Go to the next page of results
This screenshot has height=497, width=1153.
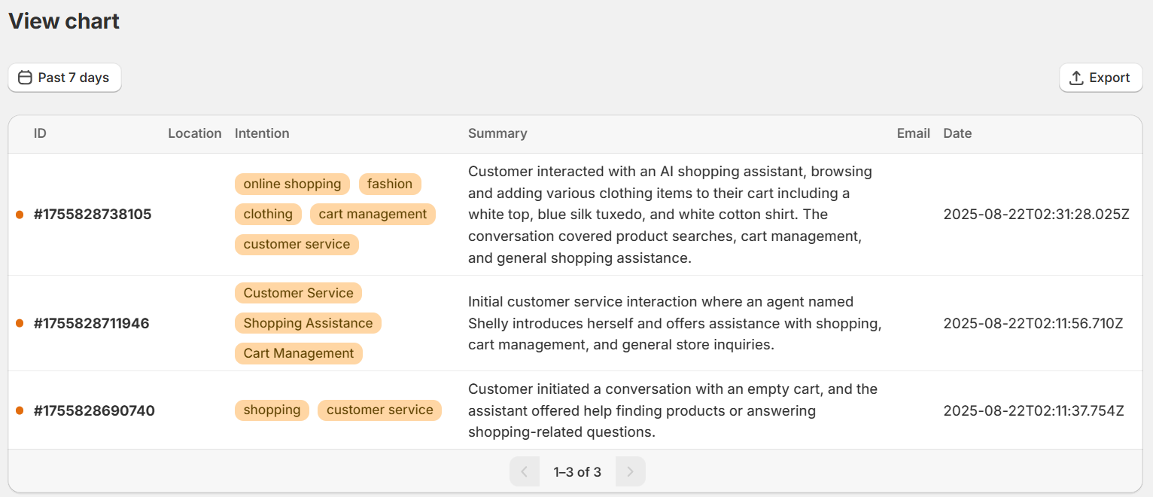631,472
